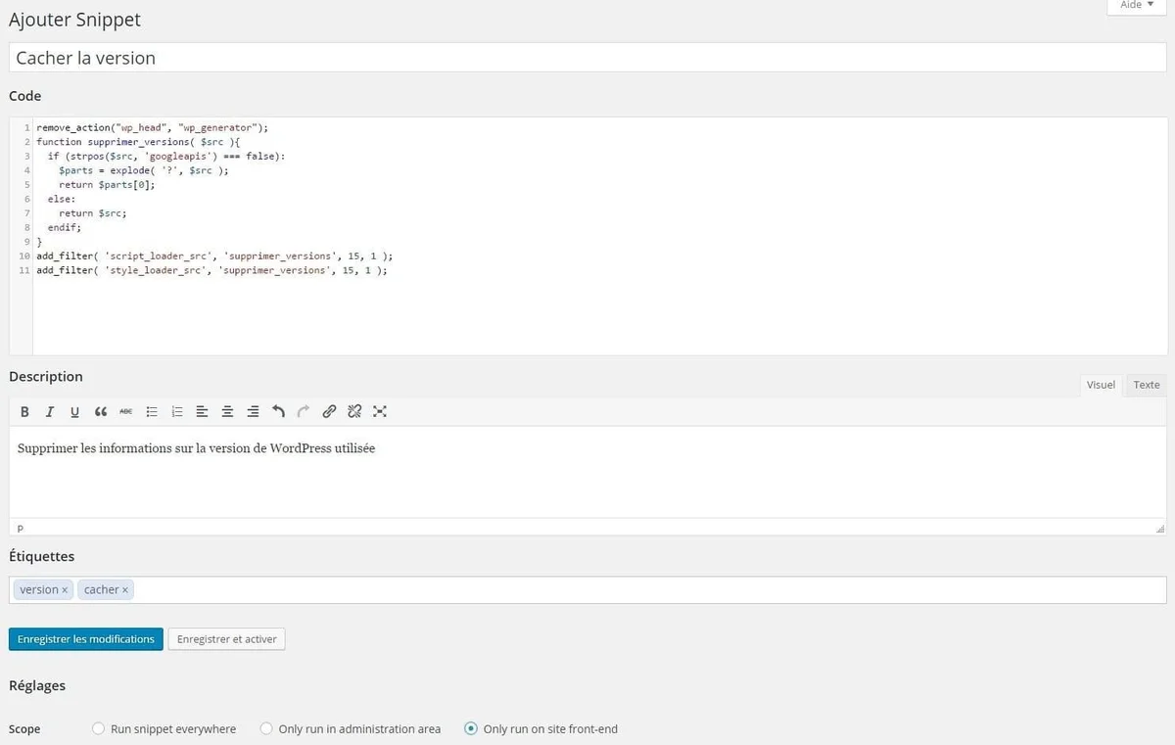This screenshot has width=1175, height=745.
Task: Open distraction-free fullscreen editor mode
Action: point(380,412)
